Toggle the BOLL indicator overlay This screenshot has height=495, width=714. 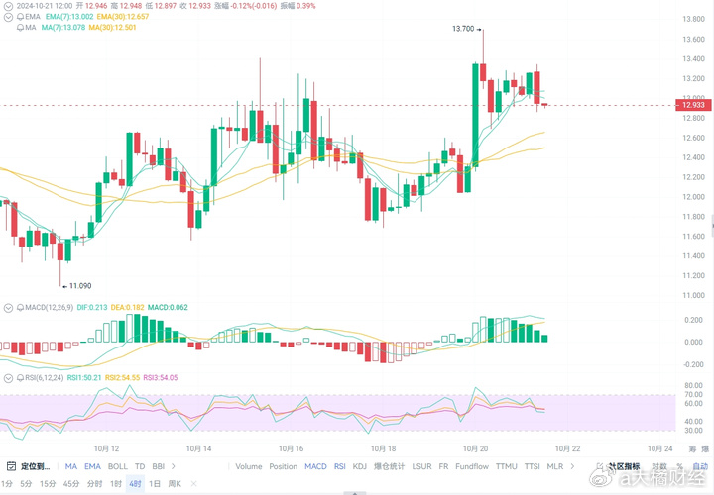118,466
